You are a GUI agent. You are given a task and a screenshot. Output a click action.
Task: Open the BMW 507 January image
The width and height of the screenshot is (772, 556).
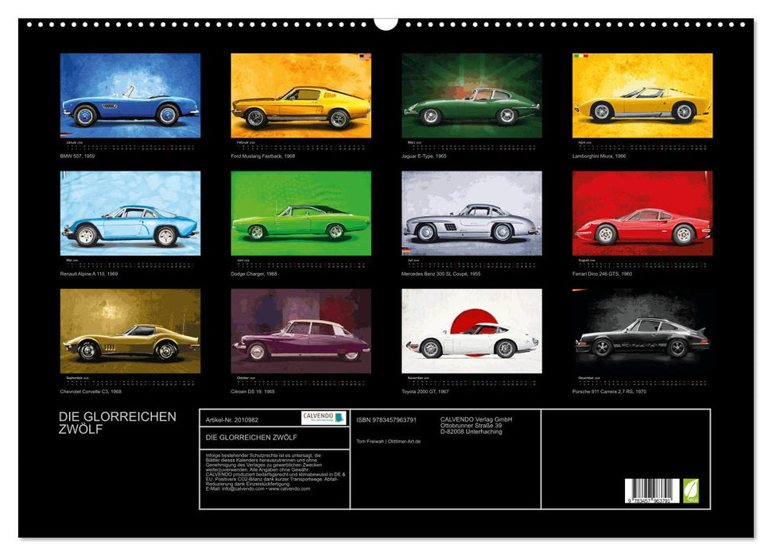[x=130, y=95]
